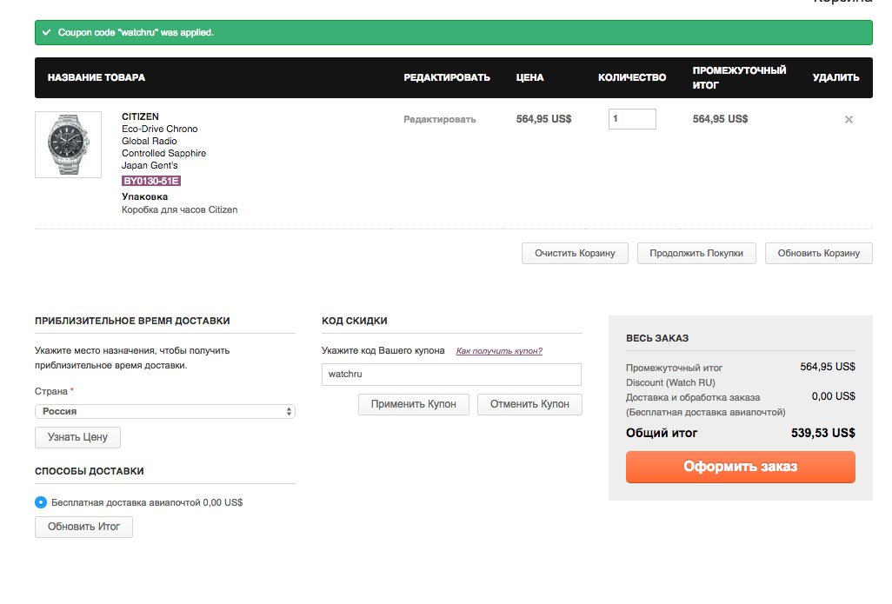The width and height of the screenshot is (892, 604).
Task: Click the green checkmark in the coupon notice
Action: pyautogui.click(x=47, y=32)
